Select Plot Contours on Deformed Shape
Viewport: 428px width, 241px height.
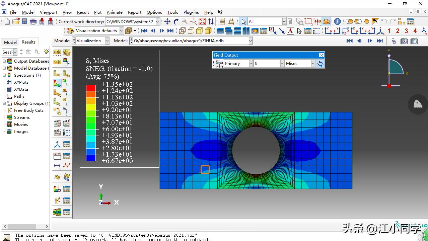click(x=57, y=83)
